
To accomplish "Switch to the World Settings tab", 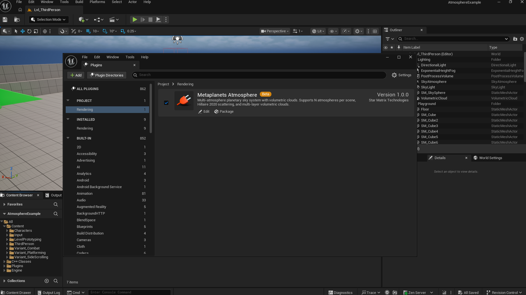I will [x=487, y=158].
